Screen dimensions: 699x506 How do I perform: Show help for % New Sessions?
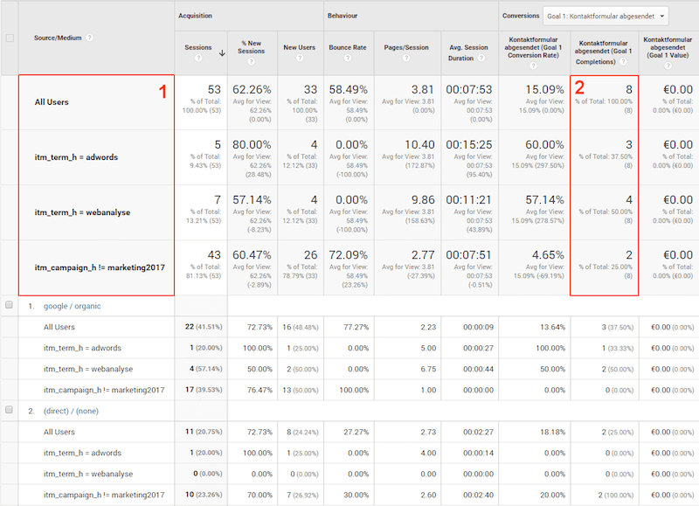(252, 61)
